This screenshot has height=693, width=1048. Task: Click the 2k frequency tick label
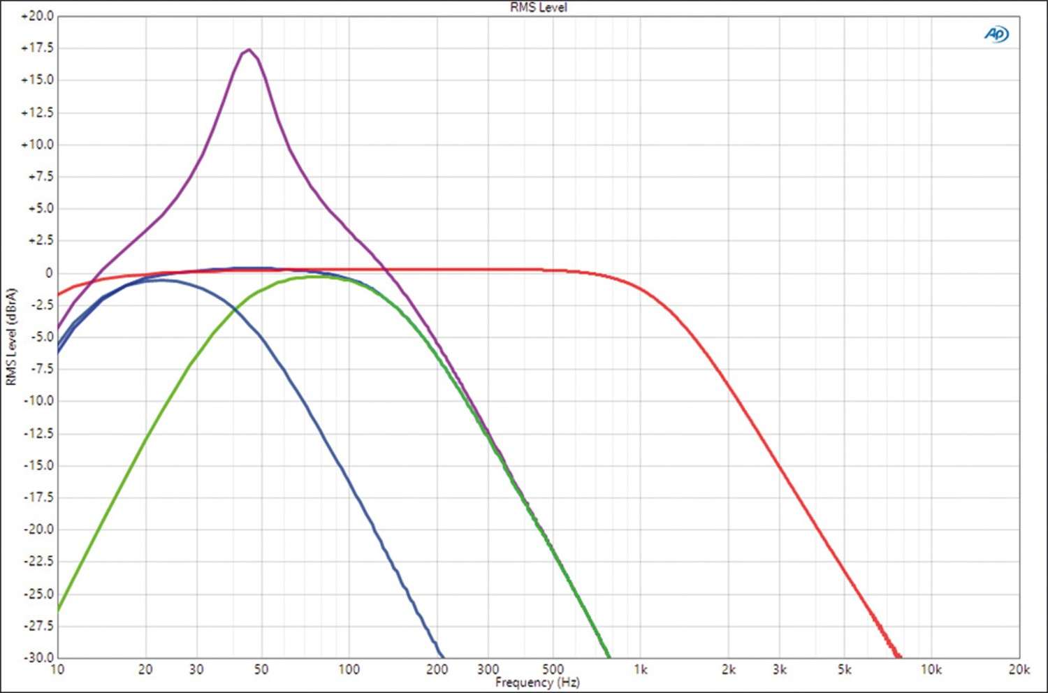tap(729, 669)
